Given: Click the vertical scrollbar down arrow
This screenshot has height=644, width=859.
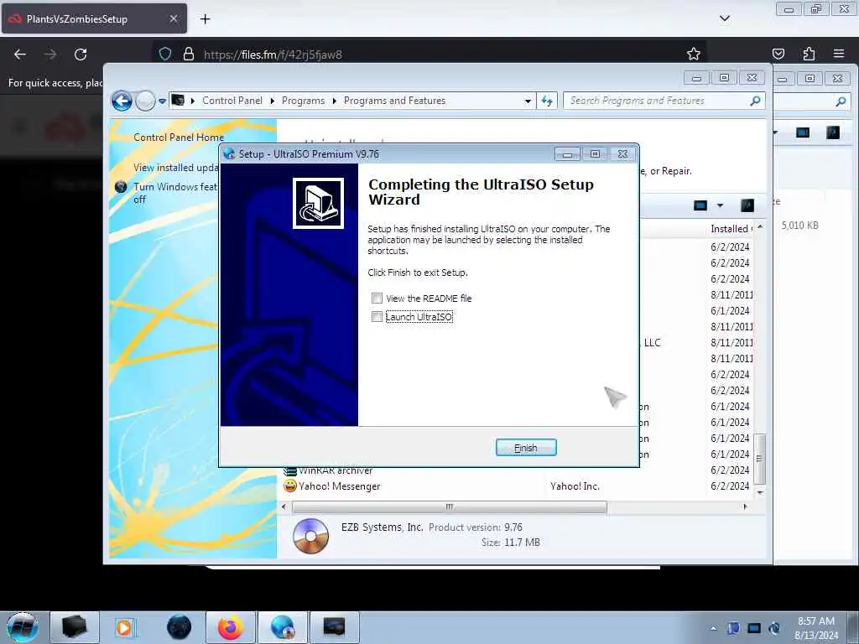Looking at the screenshot, I should (760, 492).
